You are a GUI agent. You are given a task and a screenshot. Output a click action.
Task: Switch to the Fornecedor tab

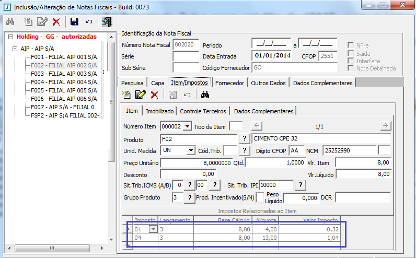click(x=230, y=83)
